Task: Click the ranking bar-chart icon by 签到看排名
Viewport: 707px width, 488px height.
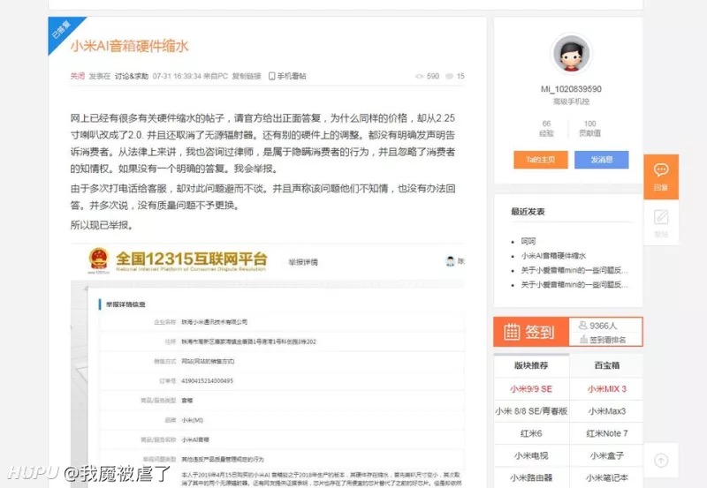Action: pos(583,339)
